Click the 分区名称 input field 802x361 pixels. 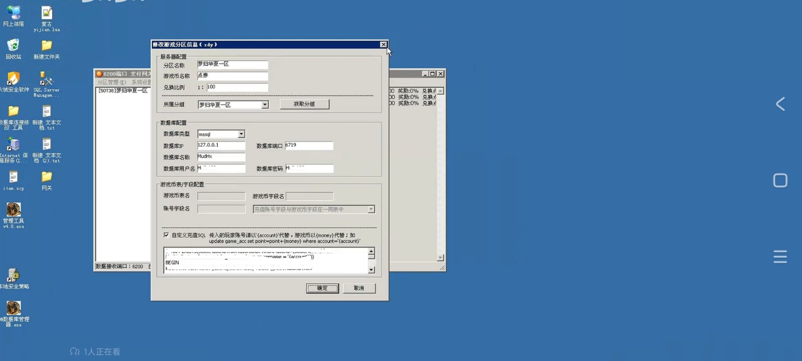point(232,64)
